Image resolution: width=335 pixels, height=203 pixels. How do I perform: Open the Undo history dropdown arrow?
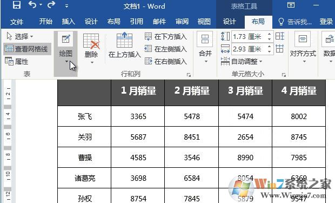pyautogui.click(x=41, y=5)
